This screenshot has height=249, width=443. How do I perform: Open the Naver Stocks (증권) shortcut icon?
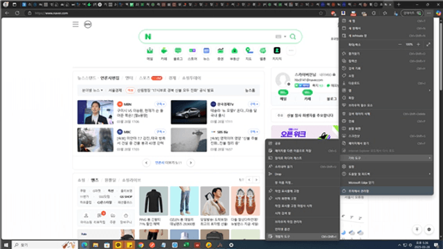coord(220,51)
